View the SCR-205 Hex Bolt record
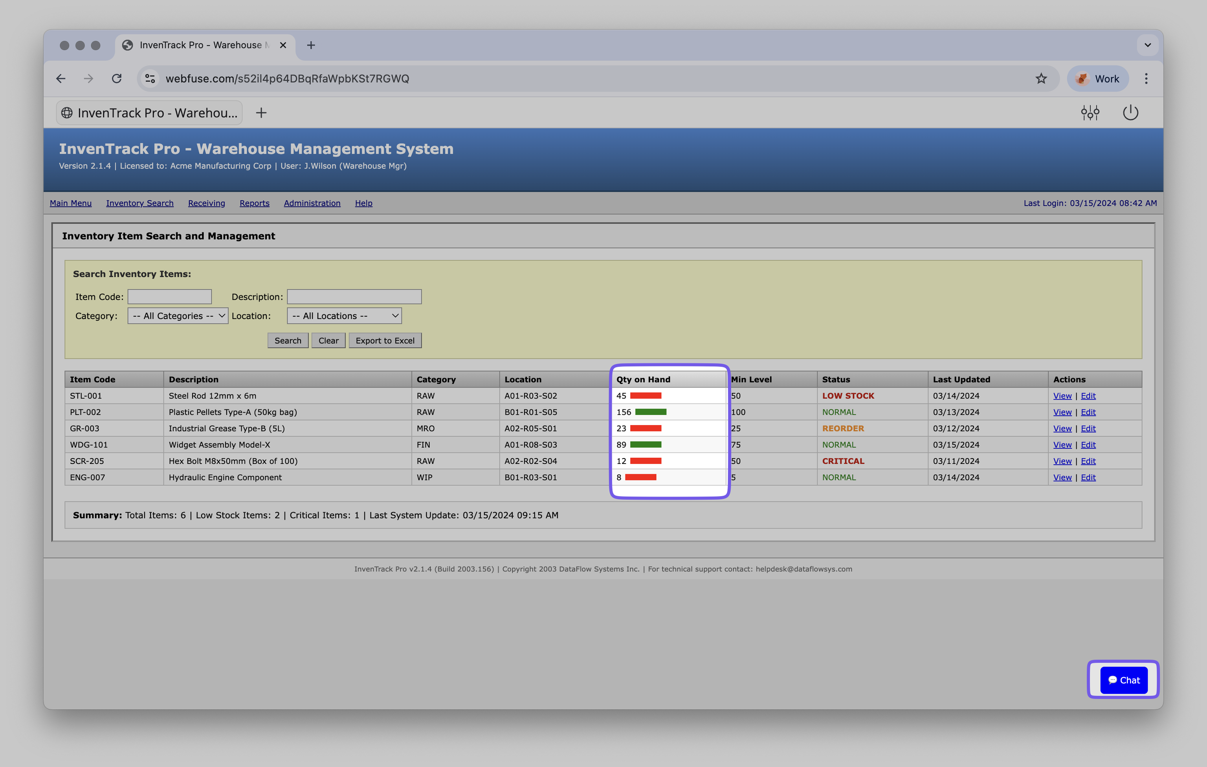The image size is (1207, 767). 1062,460
